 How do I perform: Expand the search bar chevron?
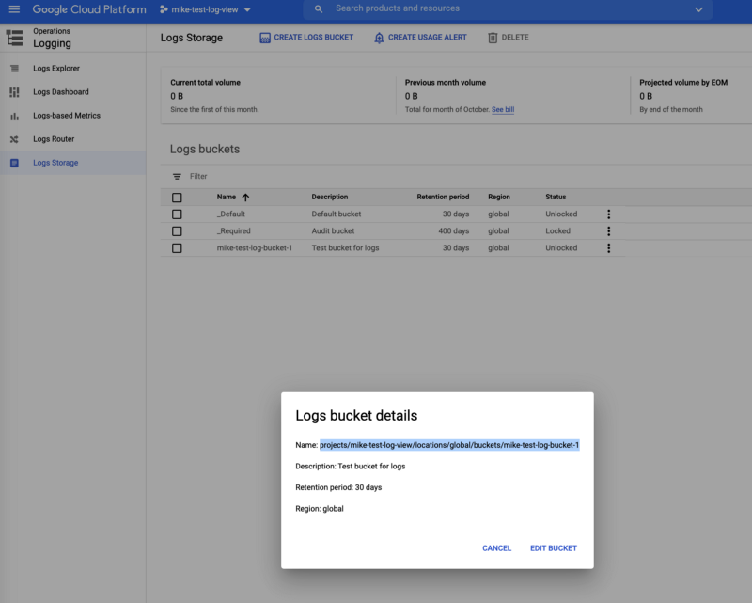698,9
